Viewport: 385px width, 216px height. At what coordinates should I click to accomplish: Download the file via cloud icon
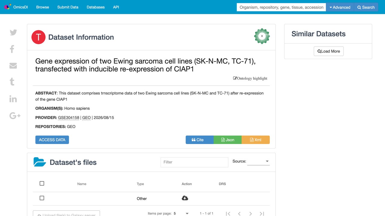[185, 198]
